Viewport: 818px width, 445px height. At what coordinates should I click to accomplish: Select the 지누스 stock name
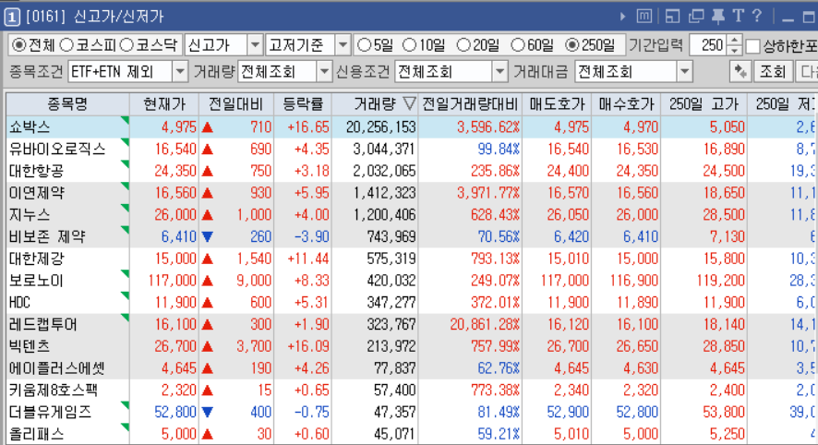coord(30,215)
